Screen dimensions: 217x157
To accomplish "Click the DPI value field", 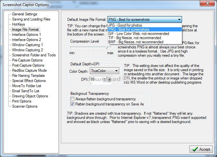I will (x=96, y=79).
